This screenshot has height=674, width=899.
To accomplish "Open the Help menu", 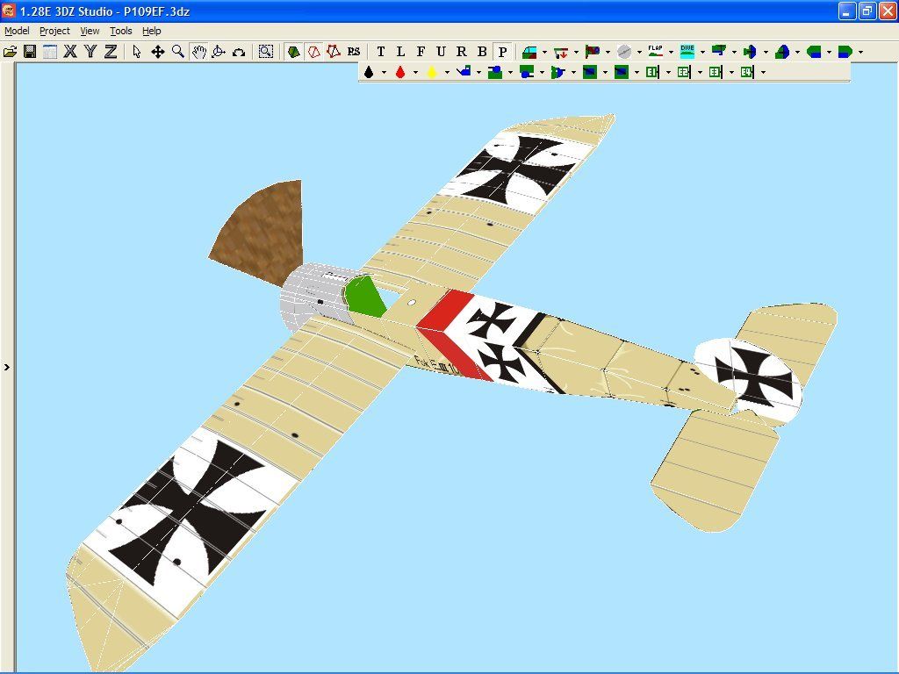I will click(151, 31).
